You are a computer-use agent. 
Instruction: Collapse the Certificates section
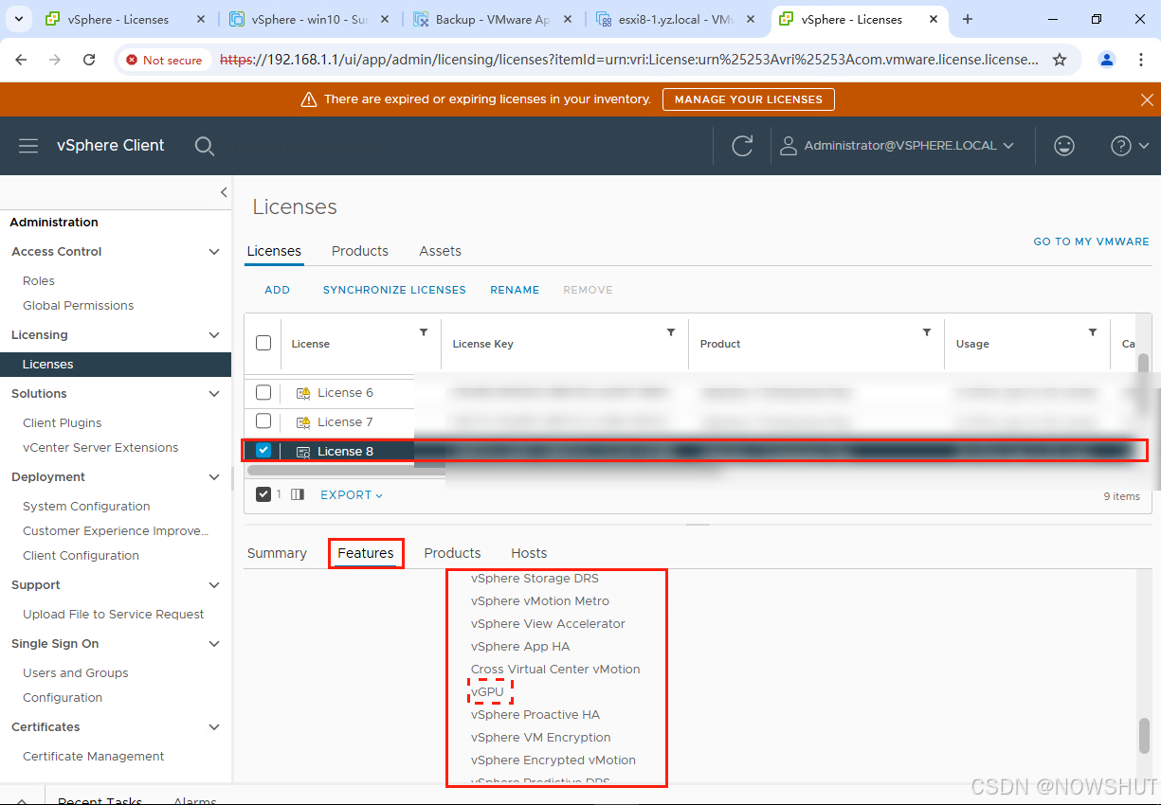point(214,727)
